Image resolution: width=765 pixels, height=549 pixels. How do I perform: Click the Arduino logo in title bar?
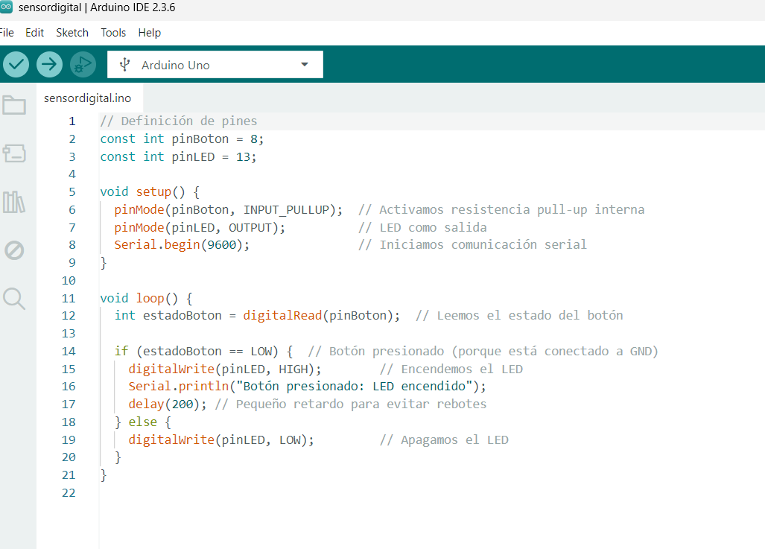(6, 7)
